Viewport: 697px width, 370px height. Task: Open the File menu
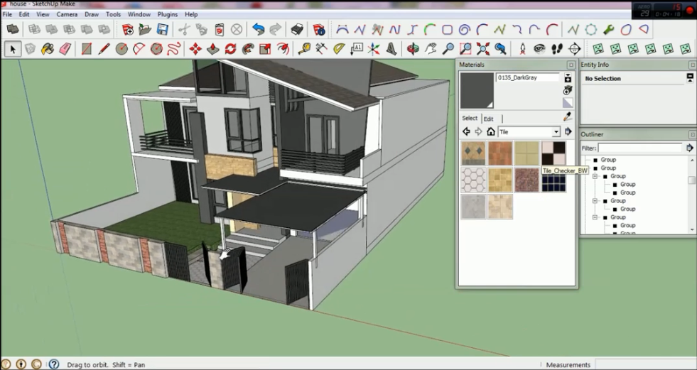(x=7, y=14)
